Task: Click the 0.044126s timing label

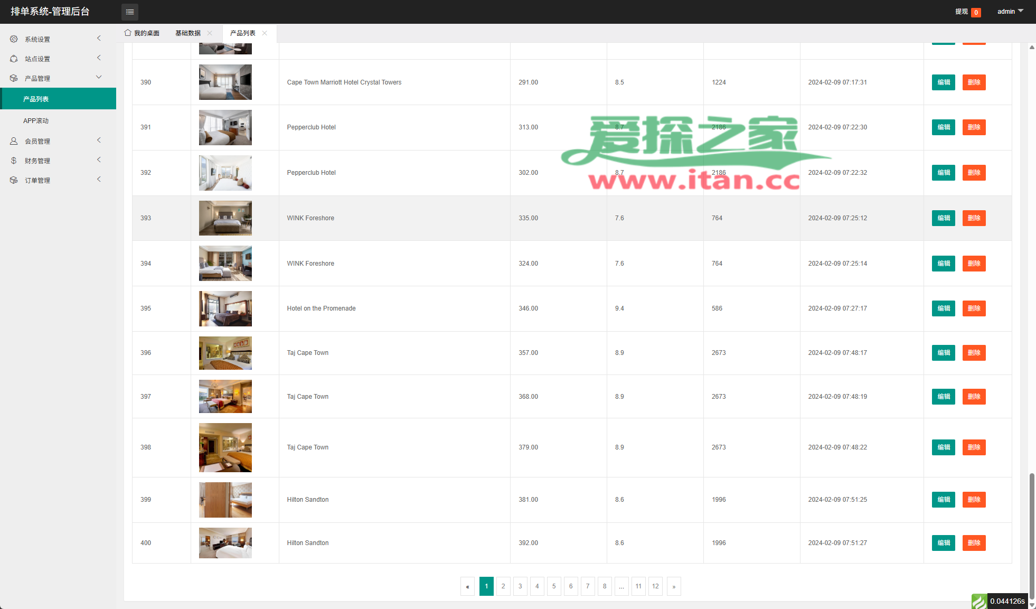Action: 1007,602
